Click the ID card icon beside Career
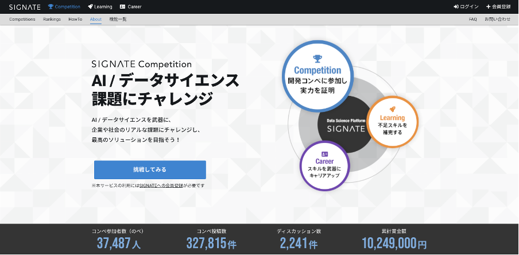The image size is (519, 255). pyautogui.click(x=122, y=7)
